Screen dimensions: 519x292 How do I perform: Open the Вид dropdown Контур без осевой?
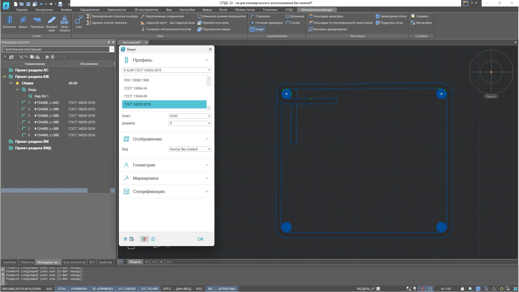point(190,149)
